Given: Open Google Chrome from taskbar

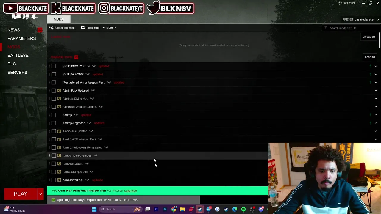Looking at the screenshot, I should pyautogui.click(x=174, y=209).
